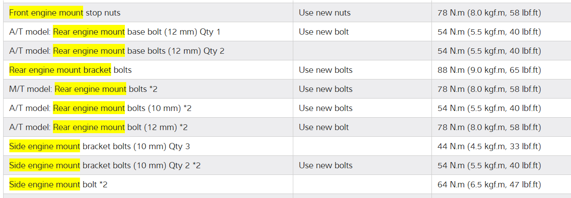The height and width of the screenshot is (198, 571).
Task: Select the "Use new nuts" cell
Action: [324, 13]
